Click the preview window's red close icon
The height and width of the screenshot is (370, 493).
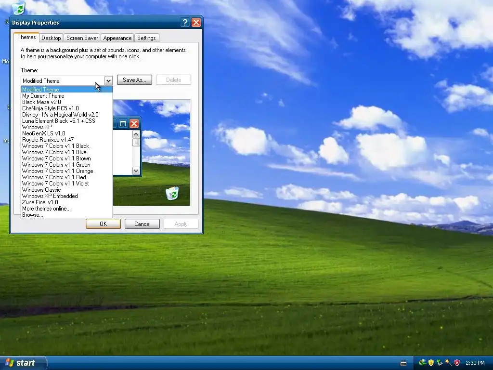click(134, 124)
